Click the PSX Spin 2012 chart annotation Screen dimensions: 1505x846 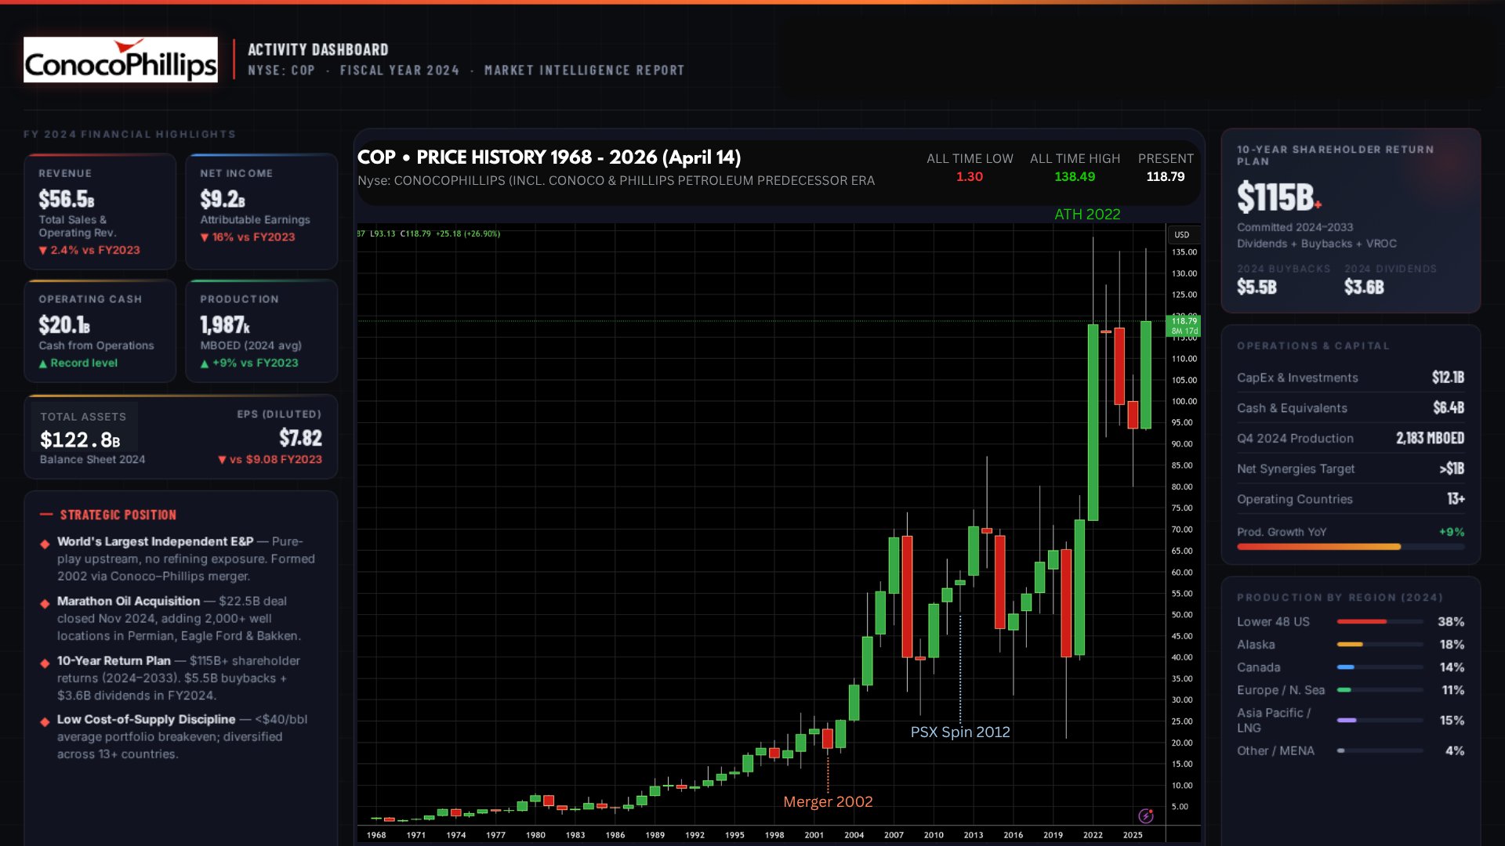(960, 732)
